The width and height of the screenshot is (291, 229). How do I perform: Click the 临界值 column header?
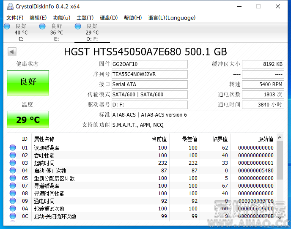215,139
